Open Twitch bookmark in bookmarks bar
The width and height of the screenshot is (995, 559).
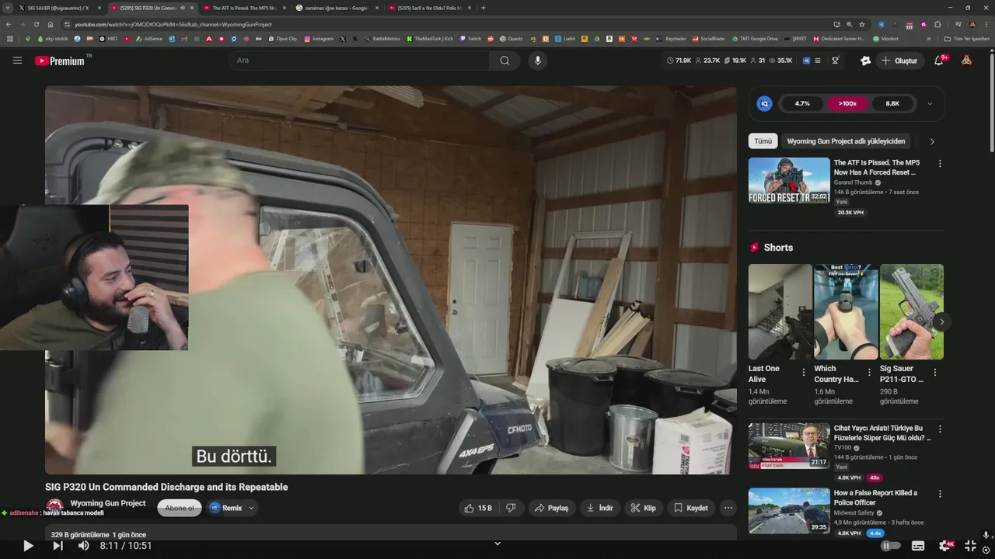[470, 39]
